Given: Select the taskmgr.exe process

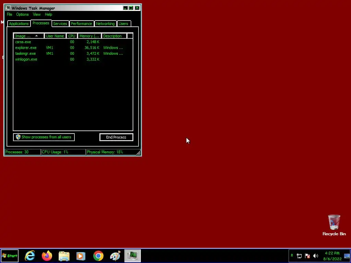Looking at the screenshot, I should (x=73, y=53).
